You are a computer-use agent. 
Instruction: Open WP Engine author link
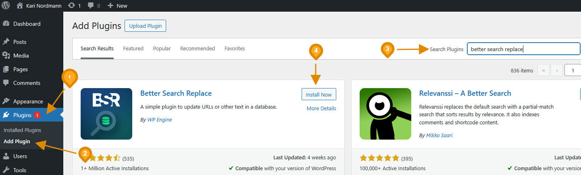click(160, 120)
